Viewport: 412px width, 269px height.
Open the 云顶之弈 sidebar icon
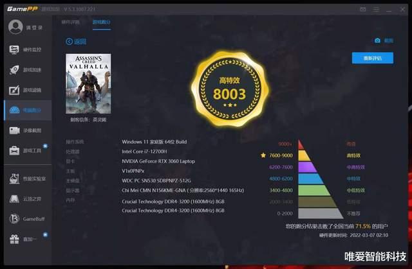(14, 199)
